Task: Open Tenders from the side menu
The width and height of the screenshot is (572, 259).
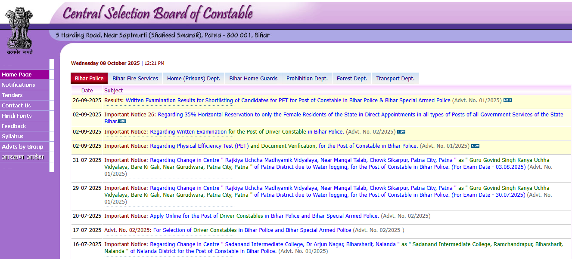Action: point(12,95)
